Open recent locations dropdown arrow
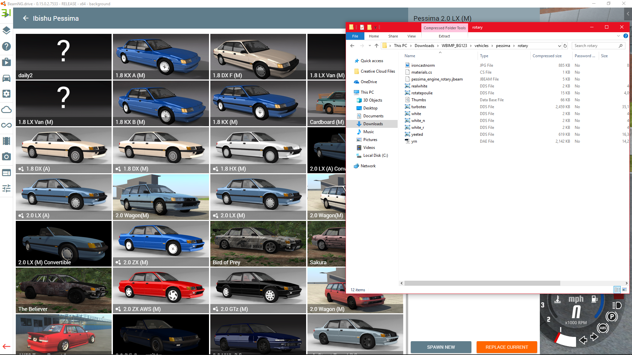Image resolution: width=632 pixels, height=355 pixels. [370, 46]
